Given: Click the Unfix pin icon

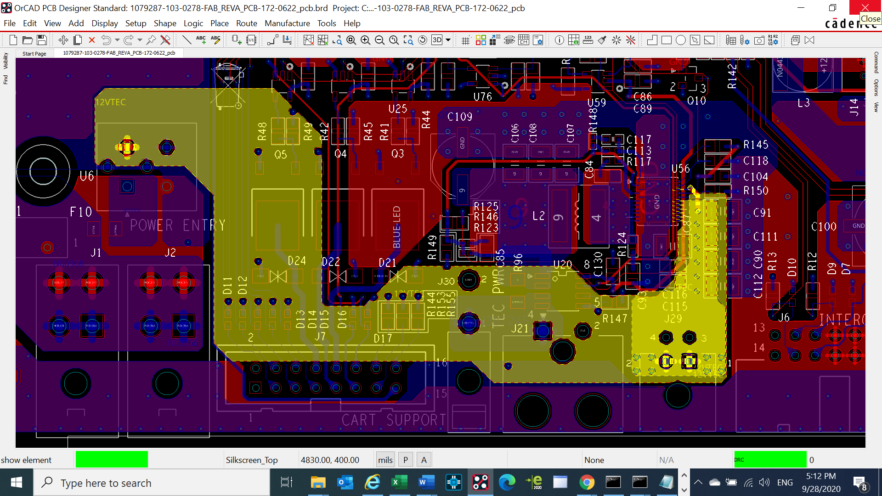Looking at the screenshot, I should [x=165, y=40].
